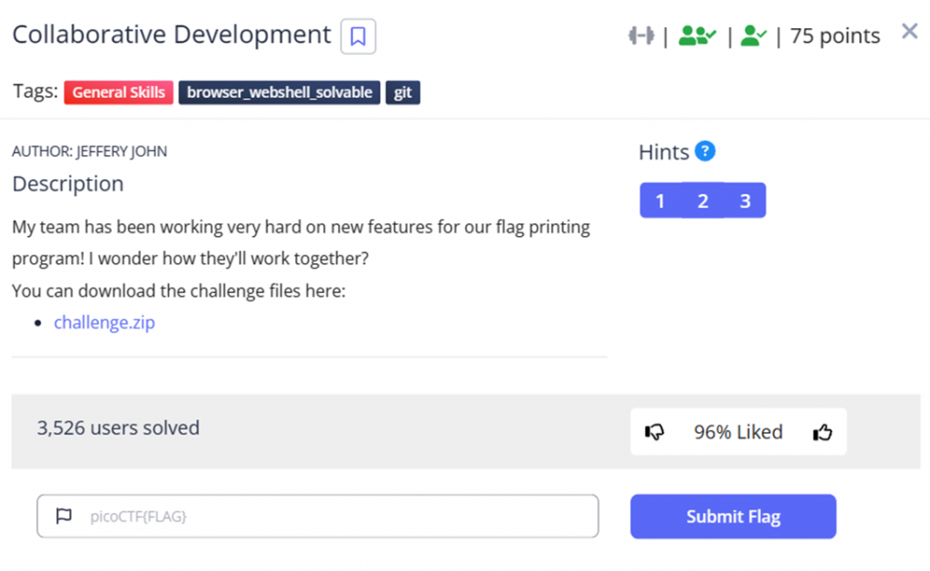Open the Hints help question mark
This screenshot has width=930, height=571.
[x=705, y=152]
